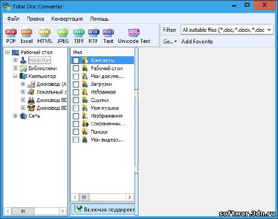The height and width of the screenshot is (219, 278).
Task: Click the folder tree horizontal scrollbar thumb
Action: point(23,211)
